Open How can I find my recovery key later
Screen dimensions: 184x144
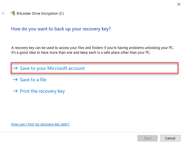point(40,124)
